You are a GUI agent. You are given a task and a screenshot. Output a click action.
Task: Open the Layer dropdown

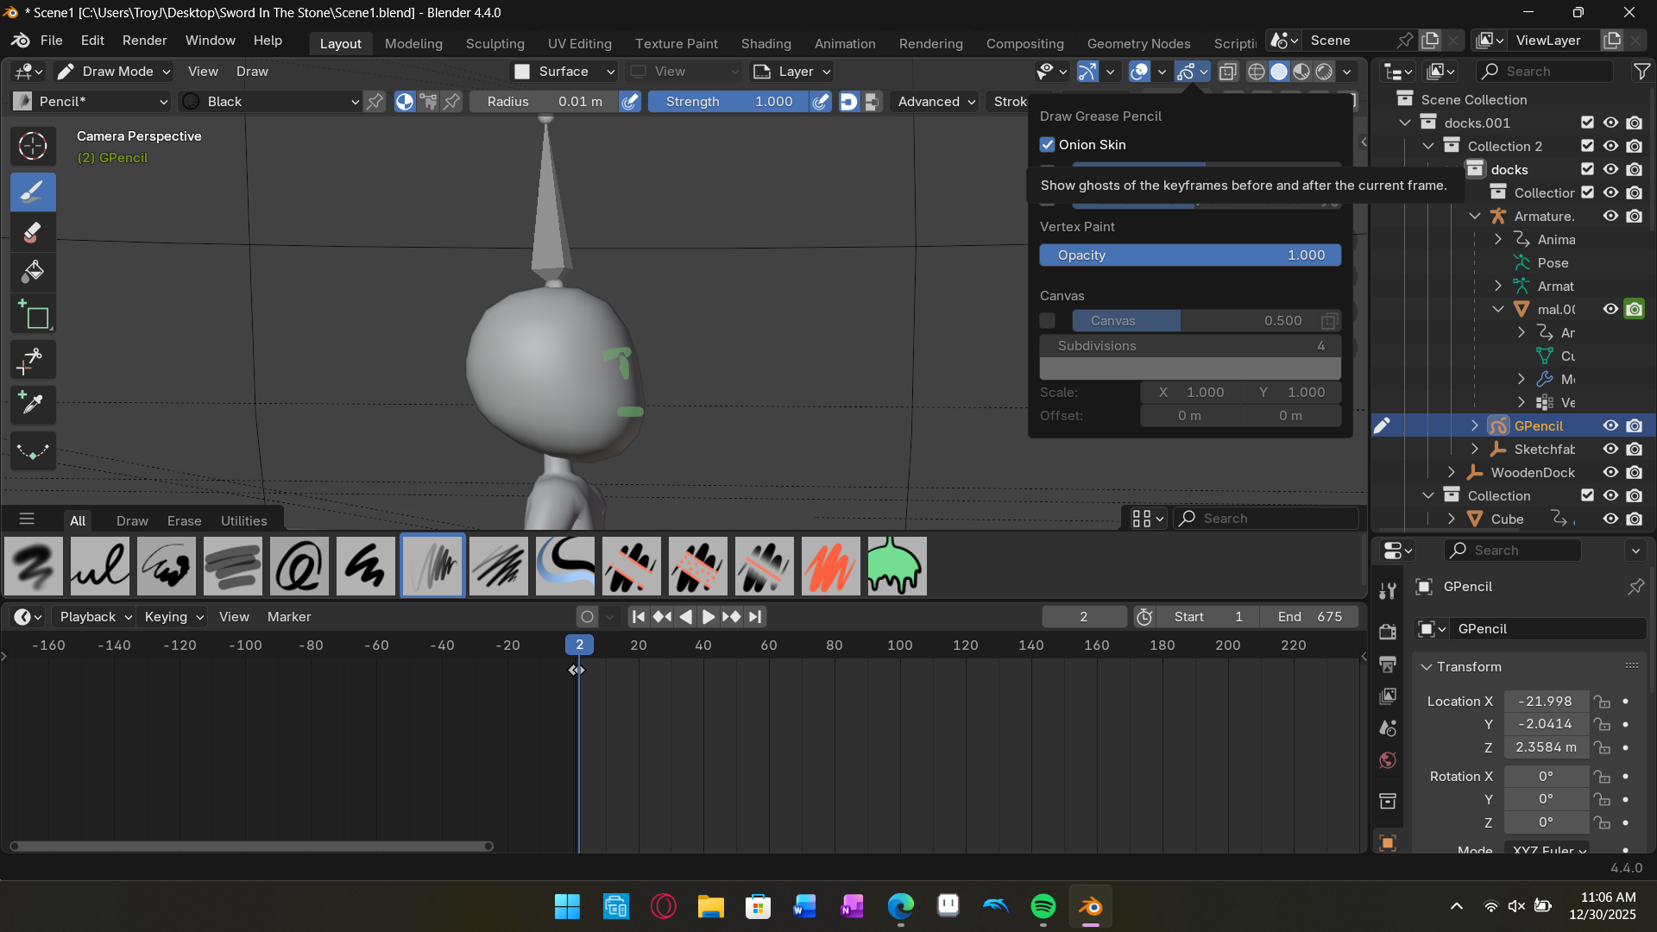(791, 72)
